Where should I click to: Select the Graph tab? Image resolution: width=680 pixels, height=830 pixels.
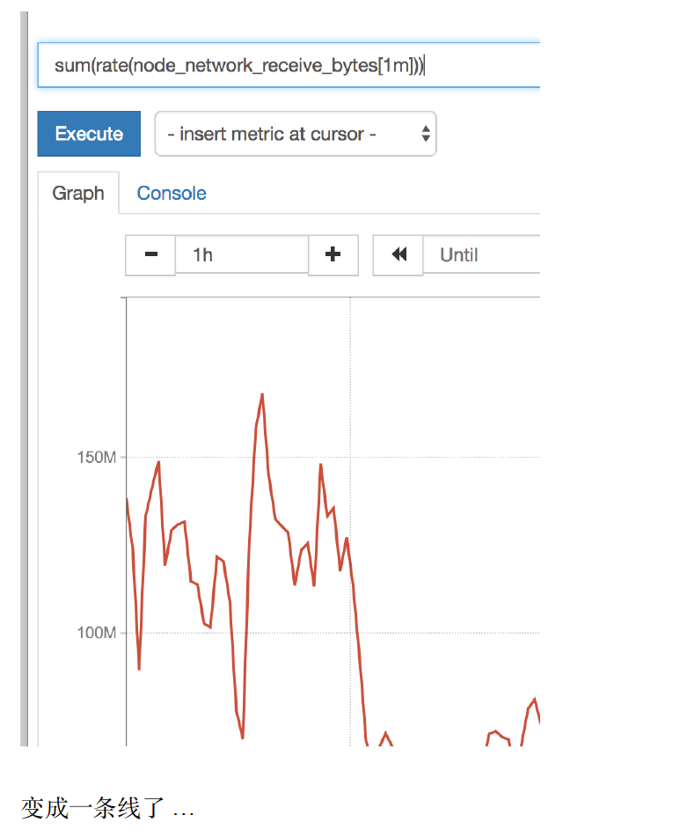[x=78, y=194]
